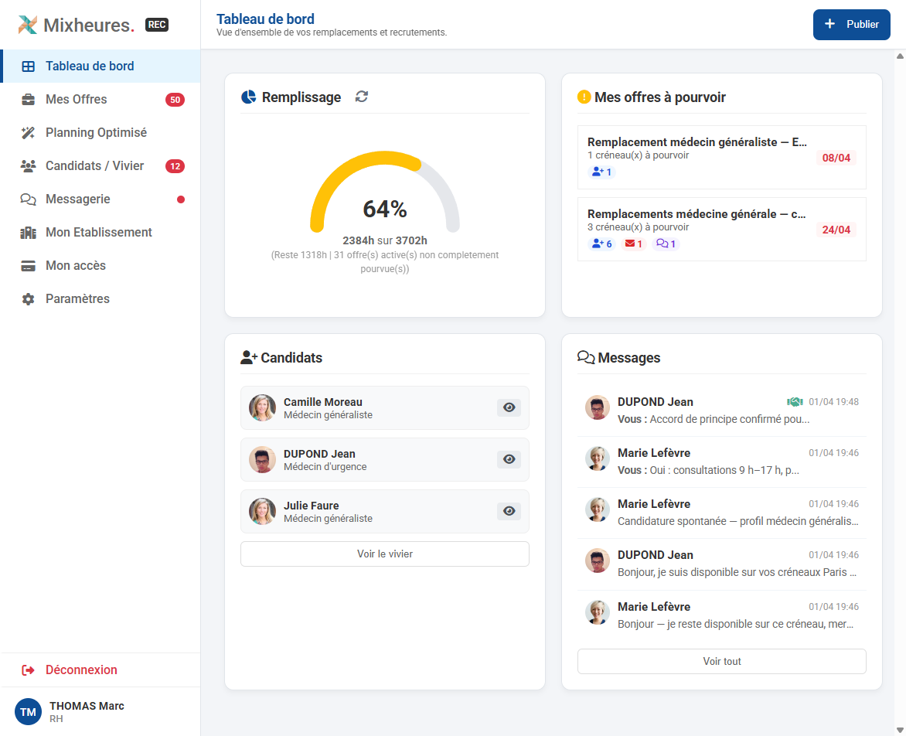Screen dimensions: 906x736
Task: Click the pie chart icon in the Remplissage header
Action: coord(248,97)
